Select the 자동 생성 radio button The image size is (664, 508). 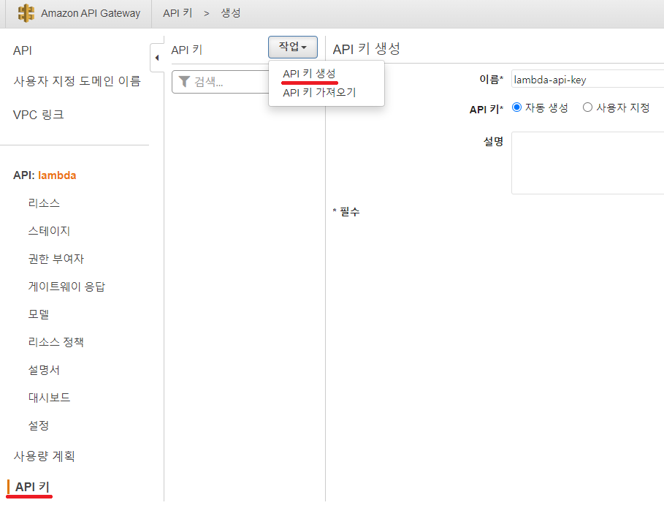tap(516, 107)
